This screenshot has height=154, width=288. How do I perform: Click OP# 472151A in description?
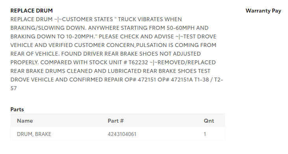coord(175,80)
